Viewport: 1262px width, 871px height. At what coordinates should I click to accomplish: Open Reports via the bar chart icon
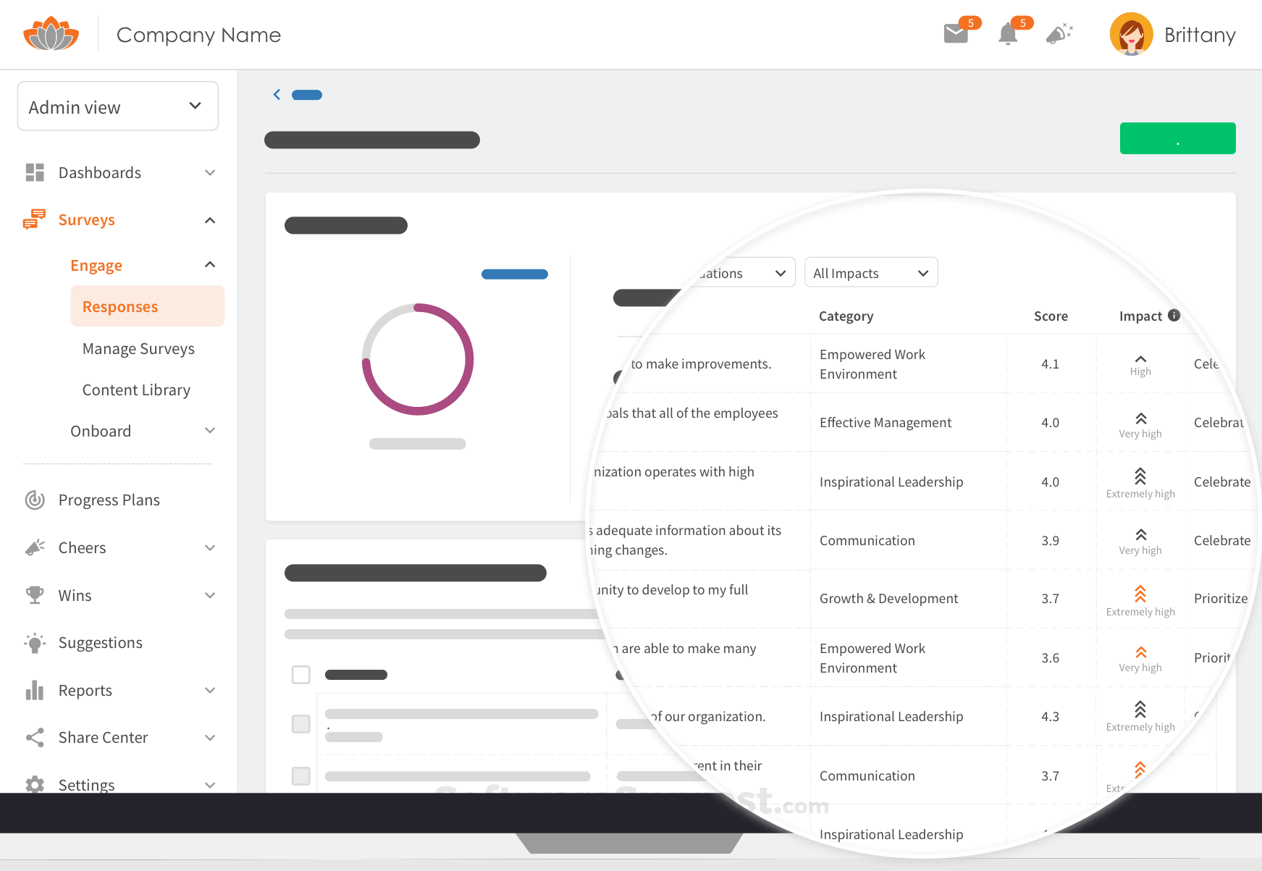click(34, 690)
